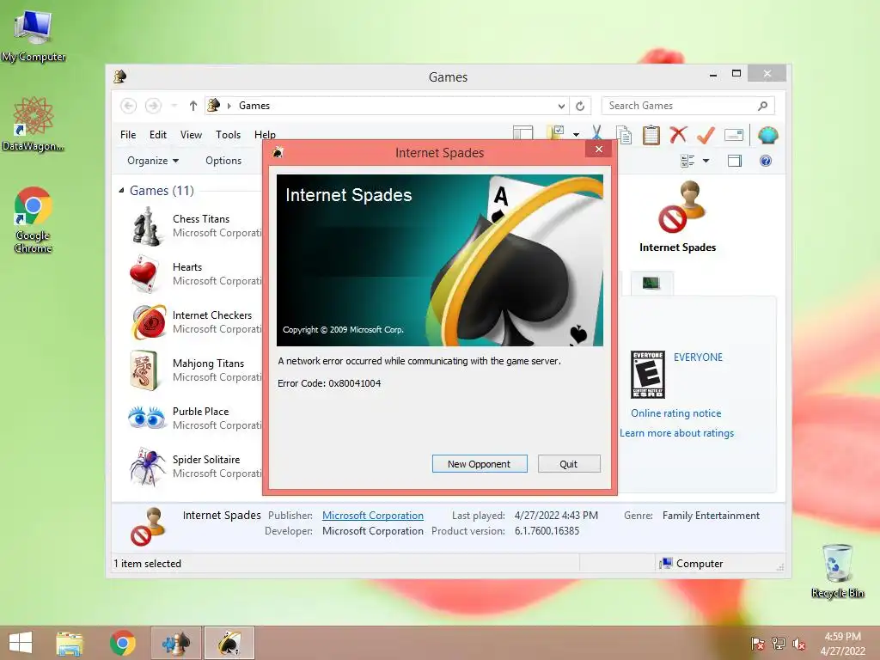Click the taskbar clock showing 4:59 PM
The height and width of the screenshot is (660, 880).
842,644
